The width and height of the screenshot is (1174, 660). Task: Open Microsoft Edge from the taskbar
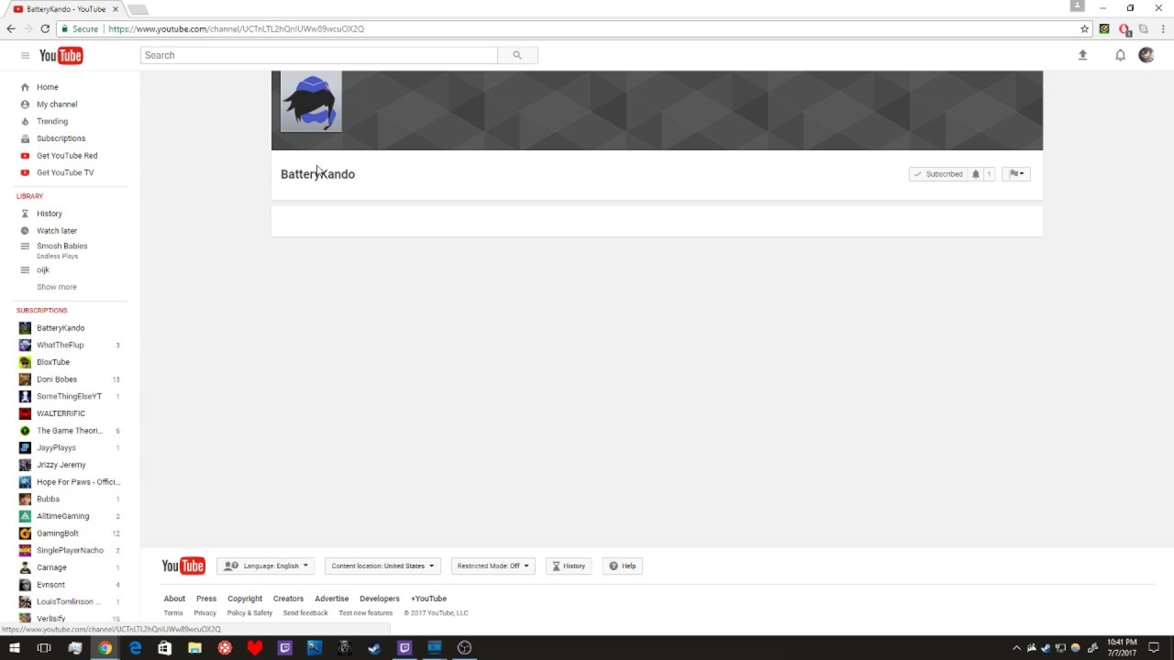pos(135,648)
